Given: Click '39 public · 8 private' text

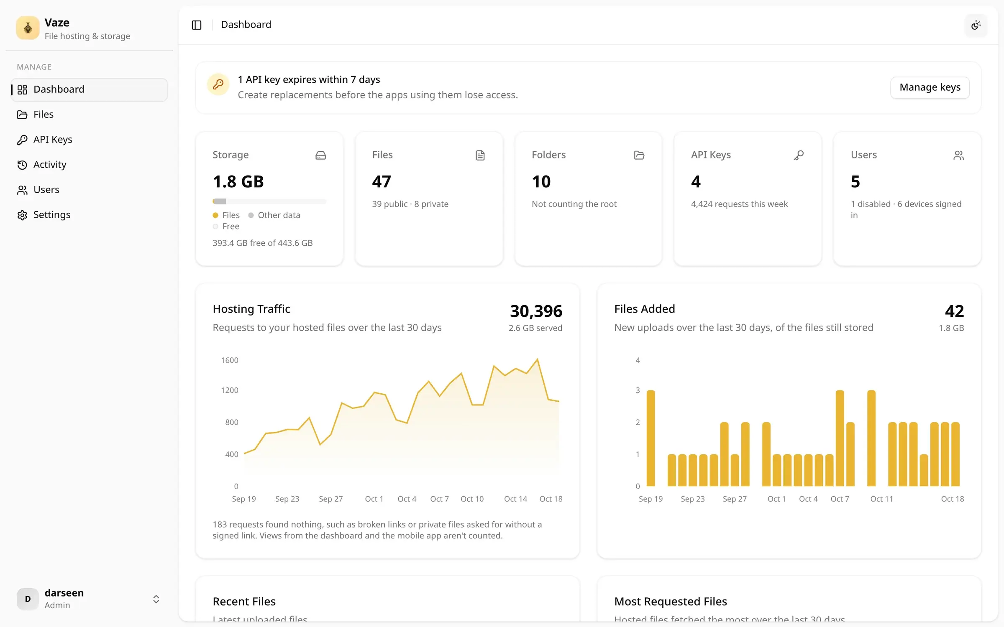Looking at the screenshot, I should pos(410,204).
